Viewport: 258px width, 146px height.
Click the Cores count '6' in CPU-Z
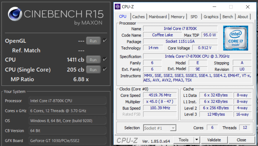click(x=212, y=128)
